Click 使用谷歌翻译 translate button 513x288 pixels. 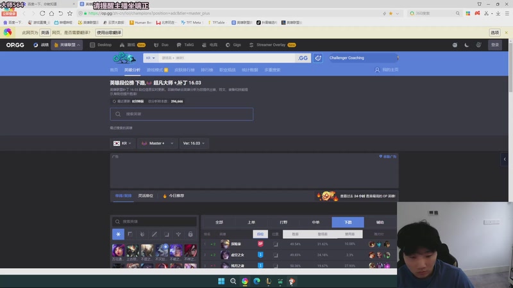point(109,33)
